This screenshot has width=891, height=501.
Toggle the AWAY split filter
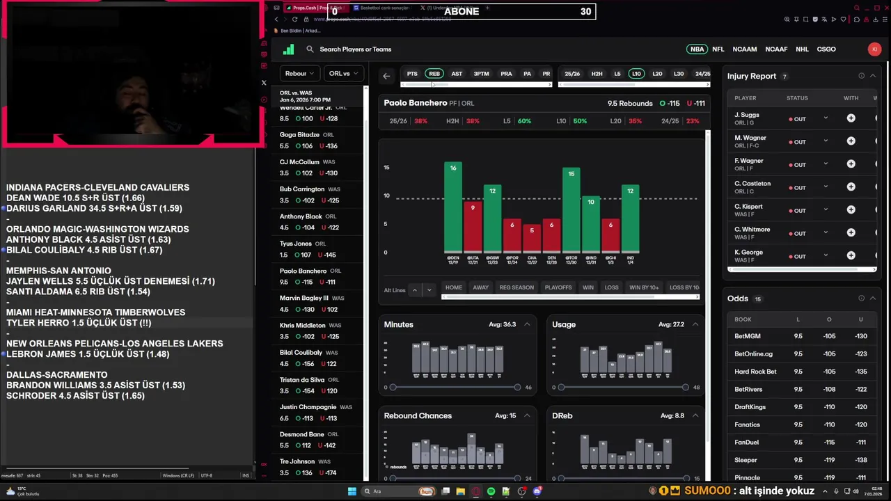(x=481, y=287)
